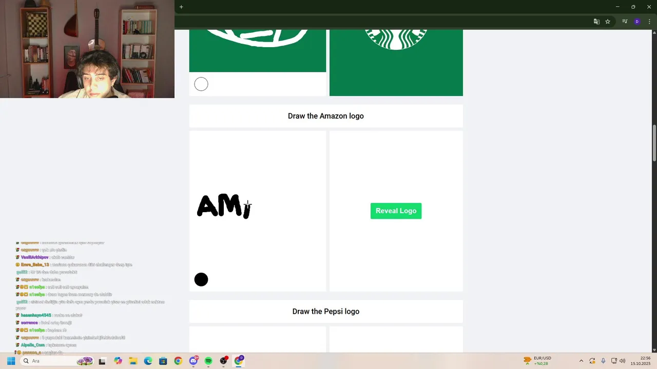Open Microsoft Edge from the taskbar

click(148, 361)
